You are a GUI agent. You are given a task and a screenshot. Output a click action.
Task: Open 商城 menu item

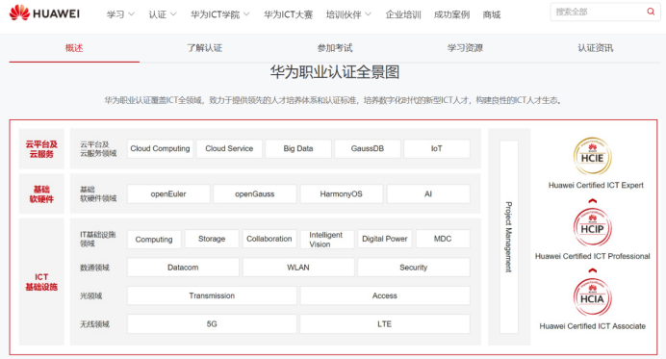(492, 14)
